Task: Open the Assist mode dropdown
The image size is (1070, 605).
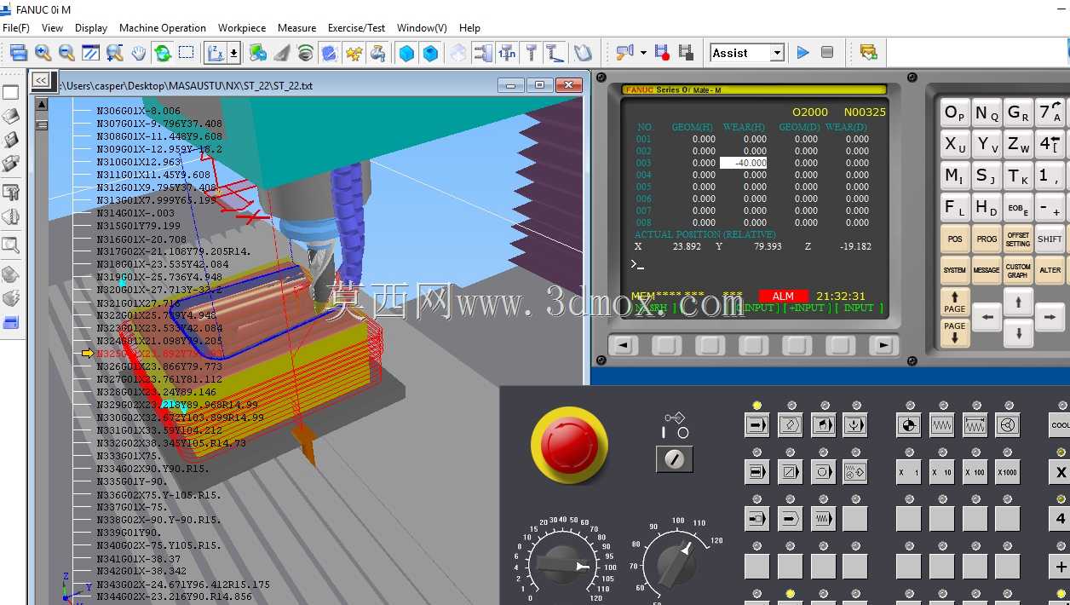Action: click(776, 53)
